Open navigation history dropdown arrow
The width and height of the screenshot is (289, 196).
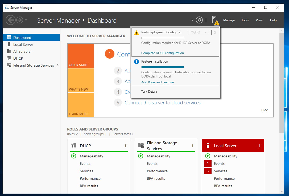pos(26,20)
